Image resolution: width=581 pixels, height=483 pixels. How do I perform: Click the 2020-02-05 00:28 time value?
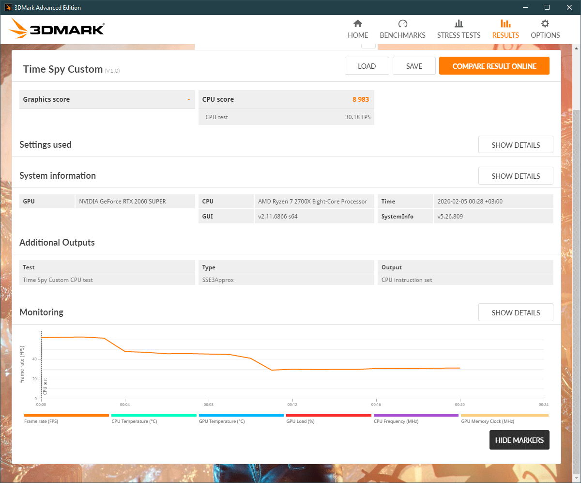pyautogui.click(x=470, y=202)
